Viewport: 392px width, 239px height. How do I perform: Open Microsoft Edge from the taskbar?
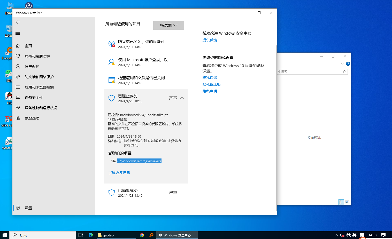tap(91, 235)
